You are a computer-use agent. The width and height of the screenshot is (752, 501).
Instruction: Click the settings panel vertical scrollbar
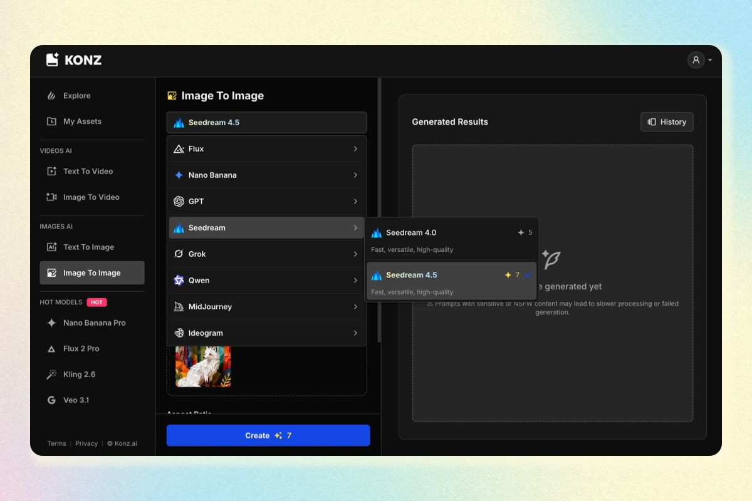[x=379, y=210]
